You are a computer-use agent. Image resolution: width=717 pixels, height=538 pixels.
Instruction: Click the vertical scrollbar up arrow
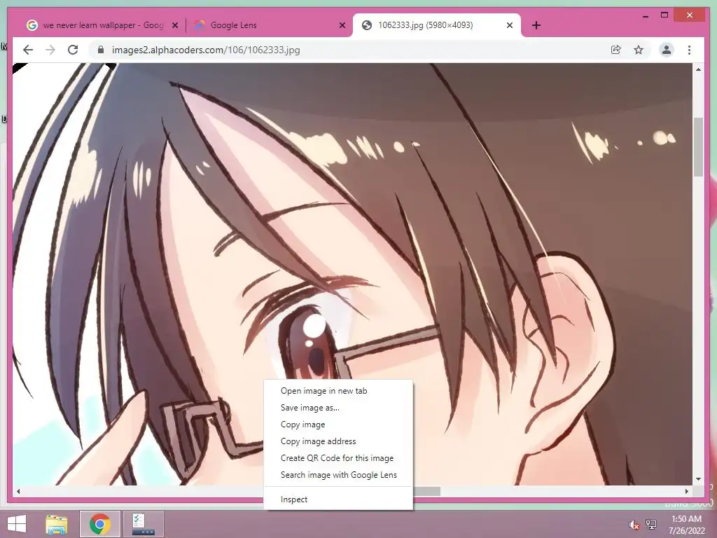[x=698, y=69]
